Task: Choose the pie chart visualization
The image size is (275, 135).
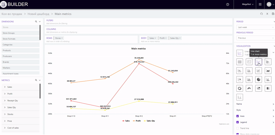Action: coord(258,79)
